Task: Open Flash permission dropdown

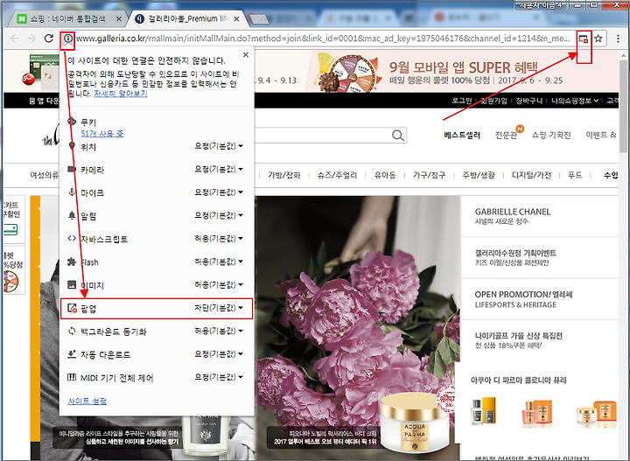Action: (x=219, y=262)
